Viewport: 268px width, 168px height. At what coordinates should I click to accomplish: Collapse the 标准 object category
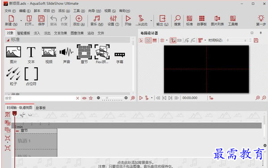8,40
